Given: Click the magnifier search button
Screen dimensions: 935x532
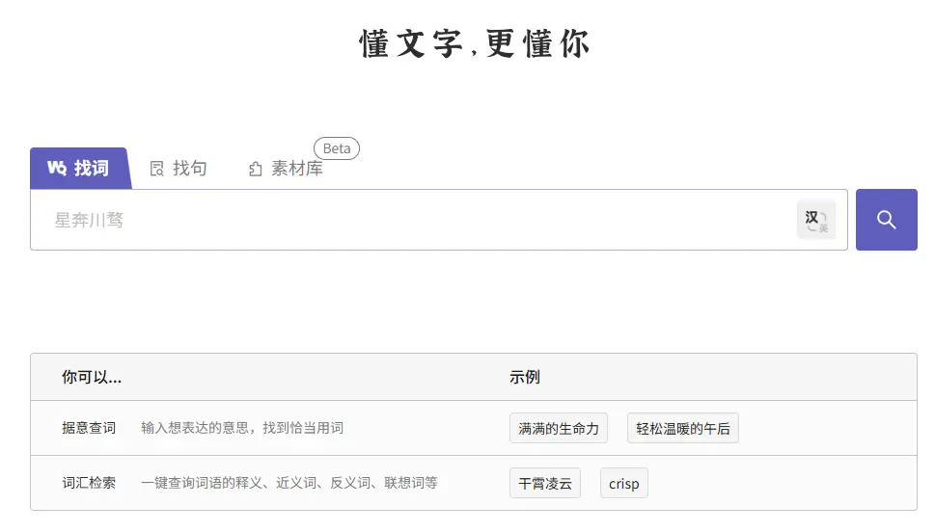Looking at the screenshot, I should coord(886,220).
